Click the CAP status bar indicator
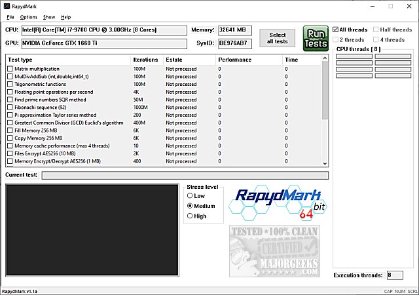This screenshot has width=419, height=295. tap(388, 291)
